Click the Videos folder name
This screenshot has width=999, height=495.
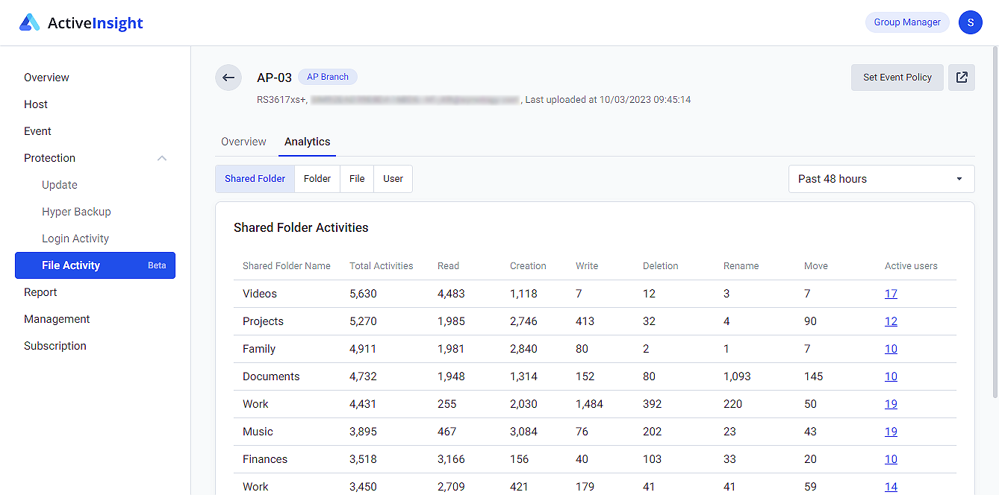260,294
